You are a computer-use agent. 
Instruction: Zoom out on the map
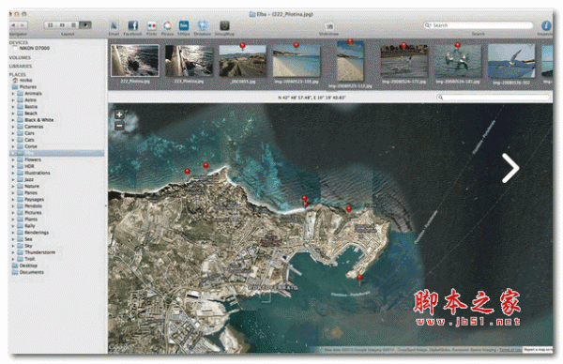point(119,126)
